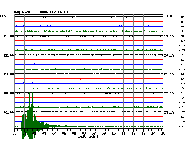
Task: Click the minute axis tick label 12
Action: coord(133,134)
